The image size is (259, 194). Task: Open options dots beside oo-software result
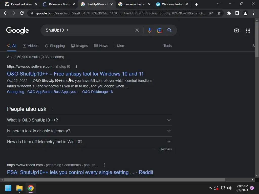pos(76,66)
